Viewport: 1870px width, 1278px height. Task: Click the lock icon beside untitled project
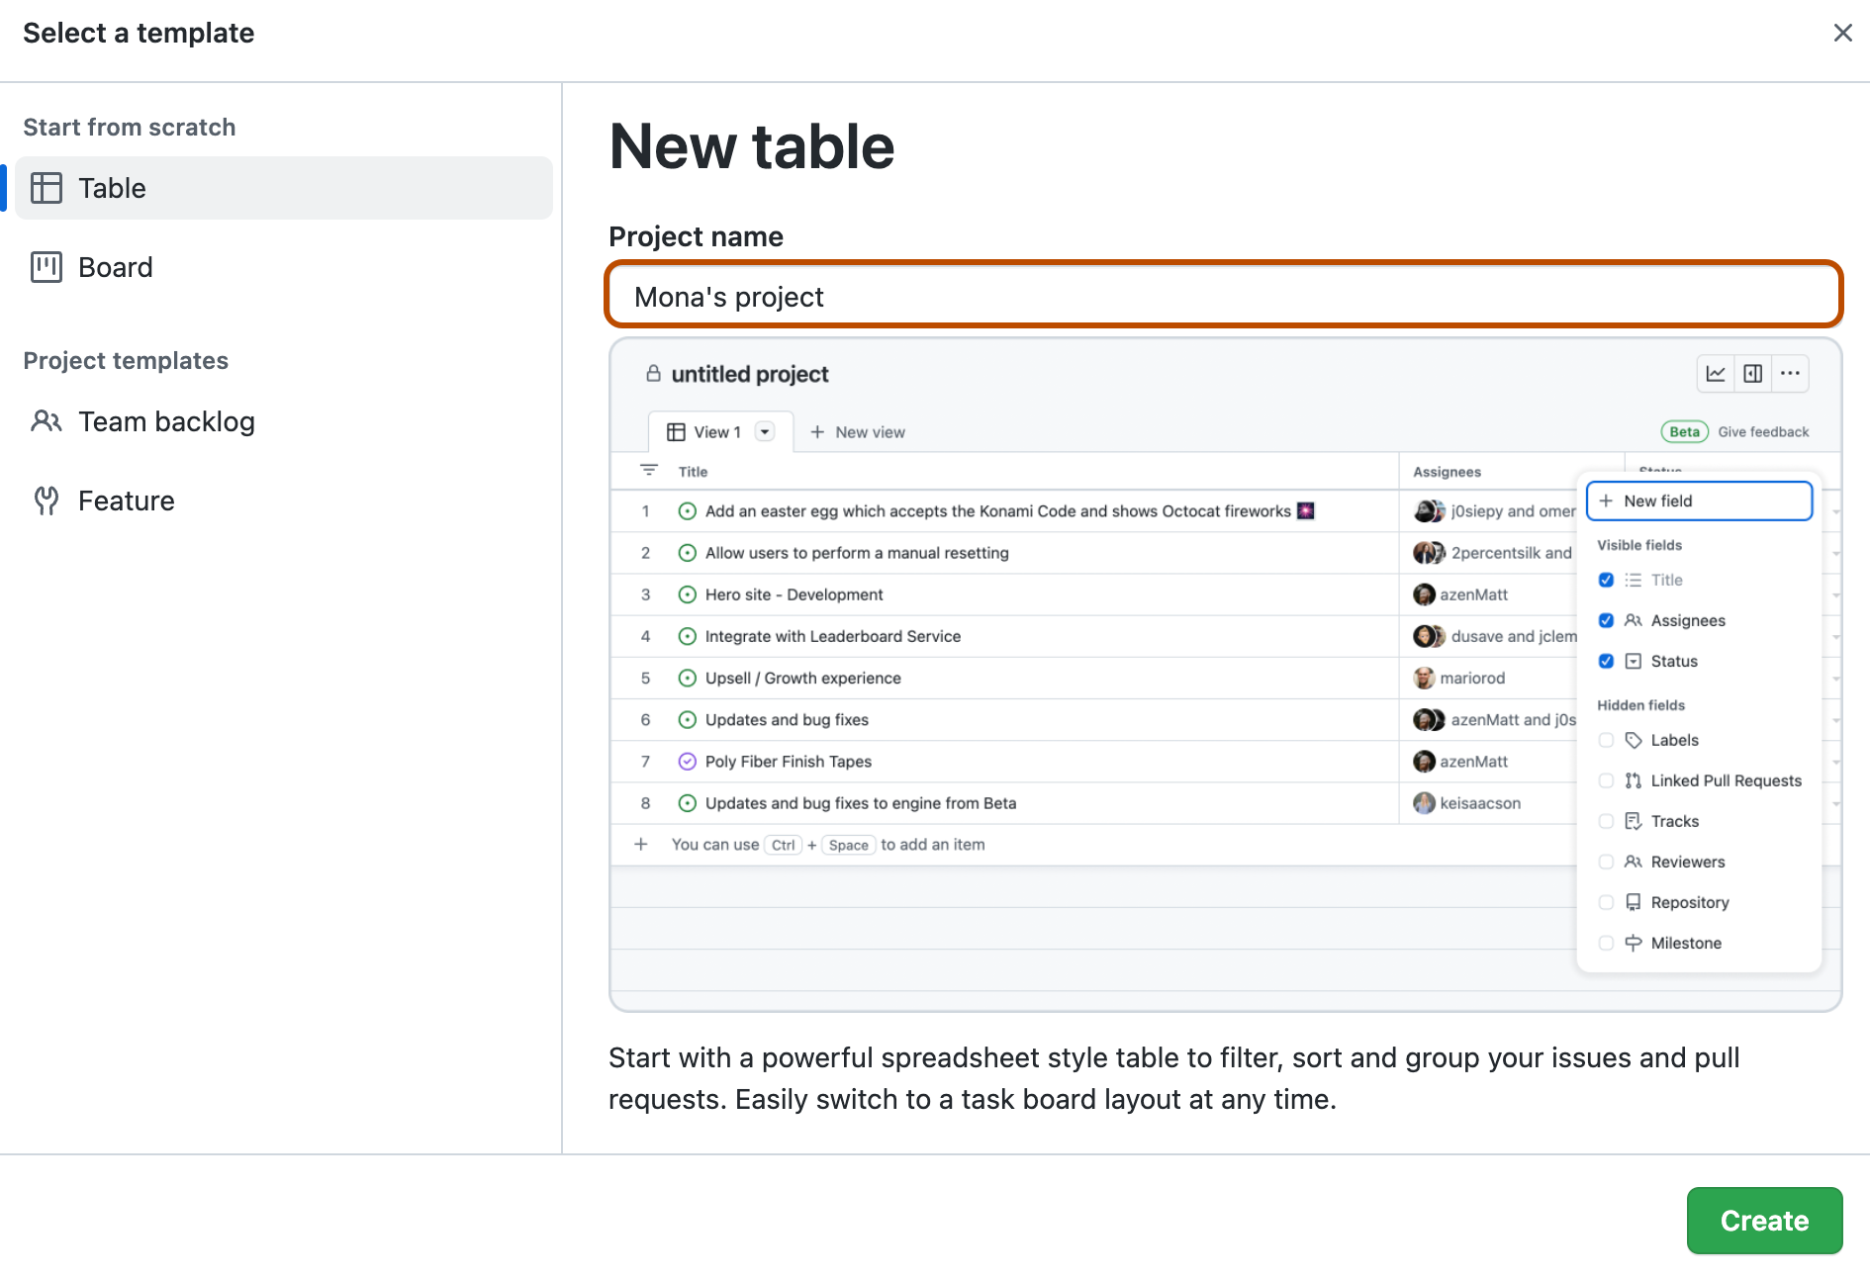[x=653, y=374]
